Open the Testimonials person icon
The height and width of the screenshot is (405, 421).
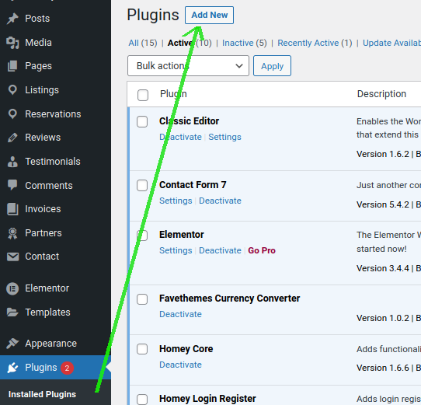(x=12, y=162)
